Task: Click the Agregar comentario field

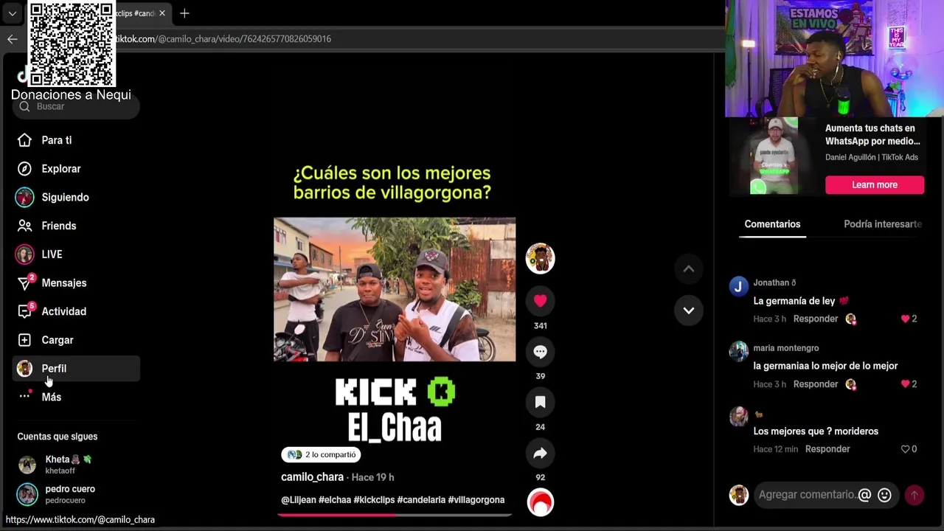Action: click(807, 495)
